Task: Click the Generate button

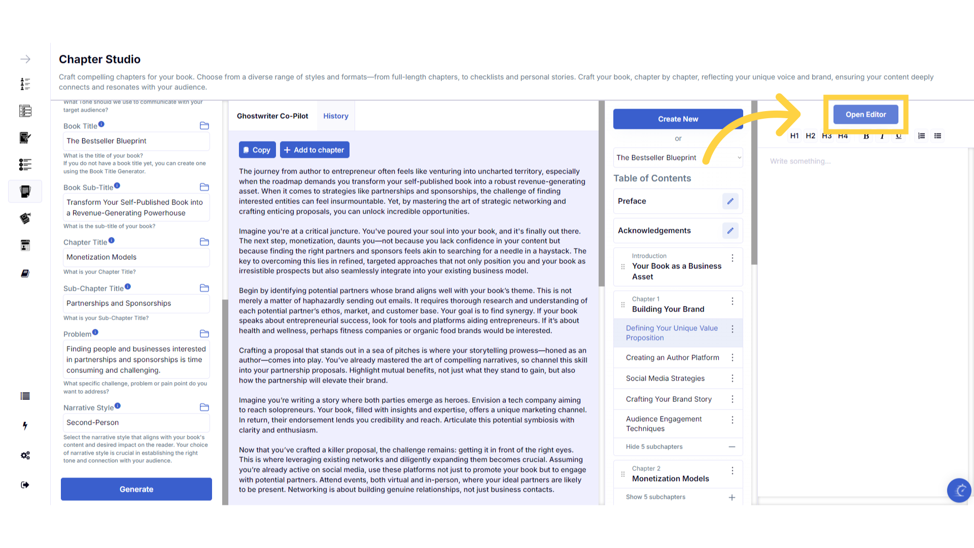Action: click(136, 489)
